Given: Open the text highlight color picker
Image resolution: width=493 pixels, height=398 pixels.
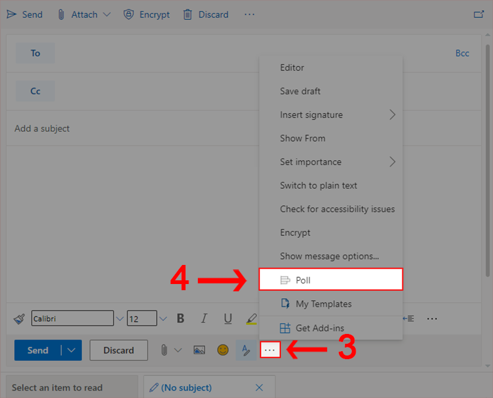Looking at the screenshot, I should [251, 319].
